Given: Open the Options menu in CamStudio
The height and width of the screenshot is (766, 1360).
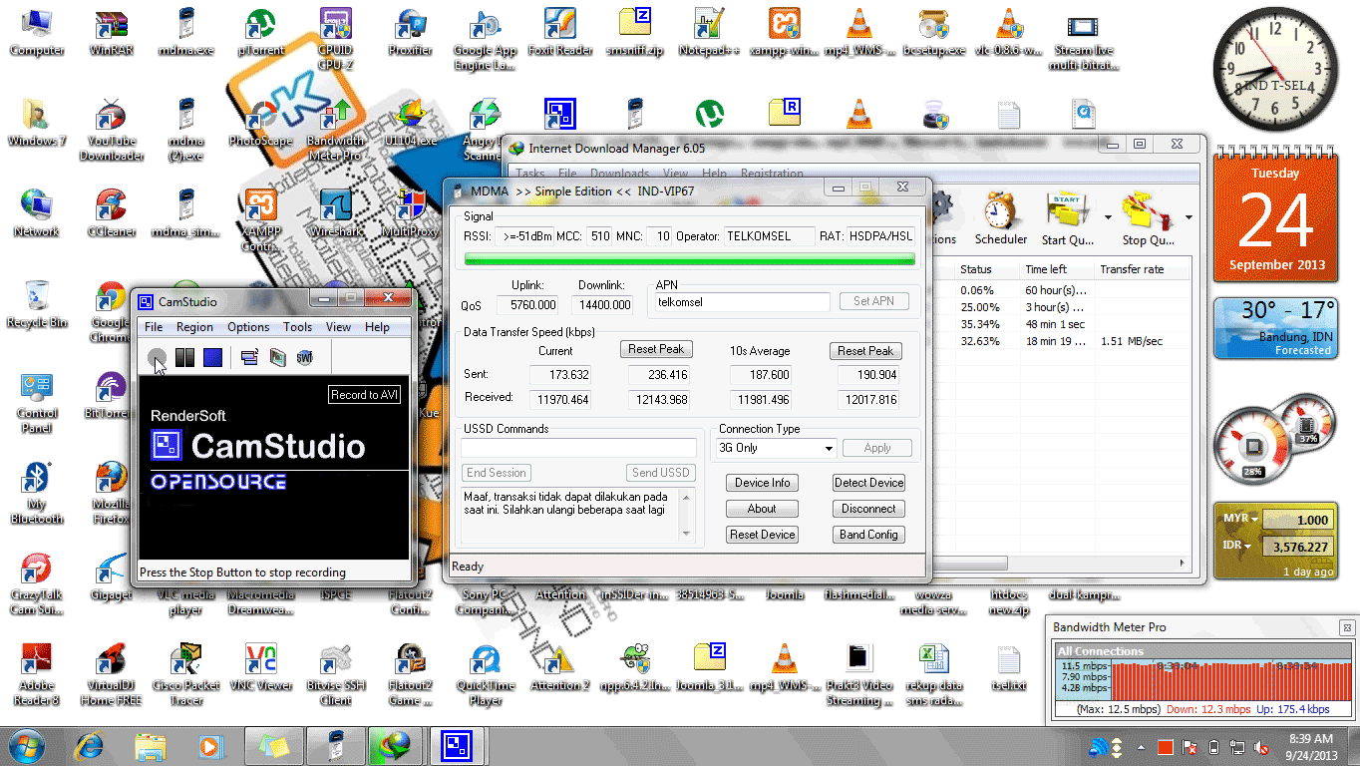Looking at the screenshot, I should pos(248,327).
